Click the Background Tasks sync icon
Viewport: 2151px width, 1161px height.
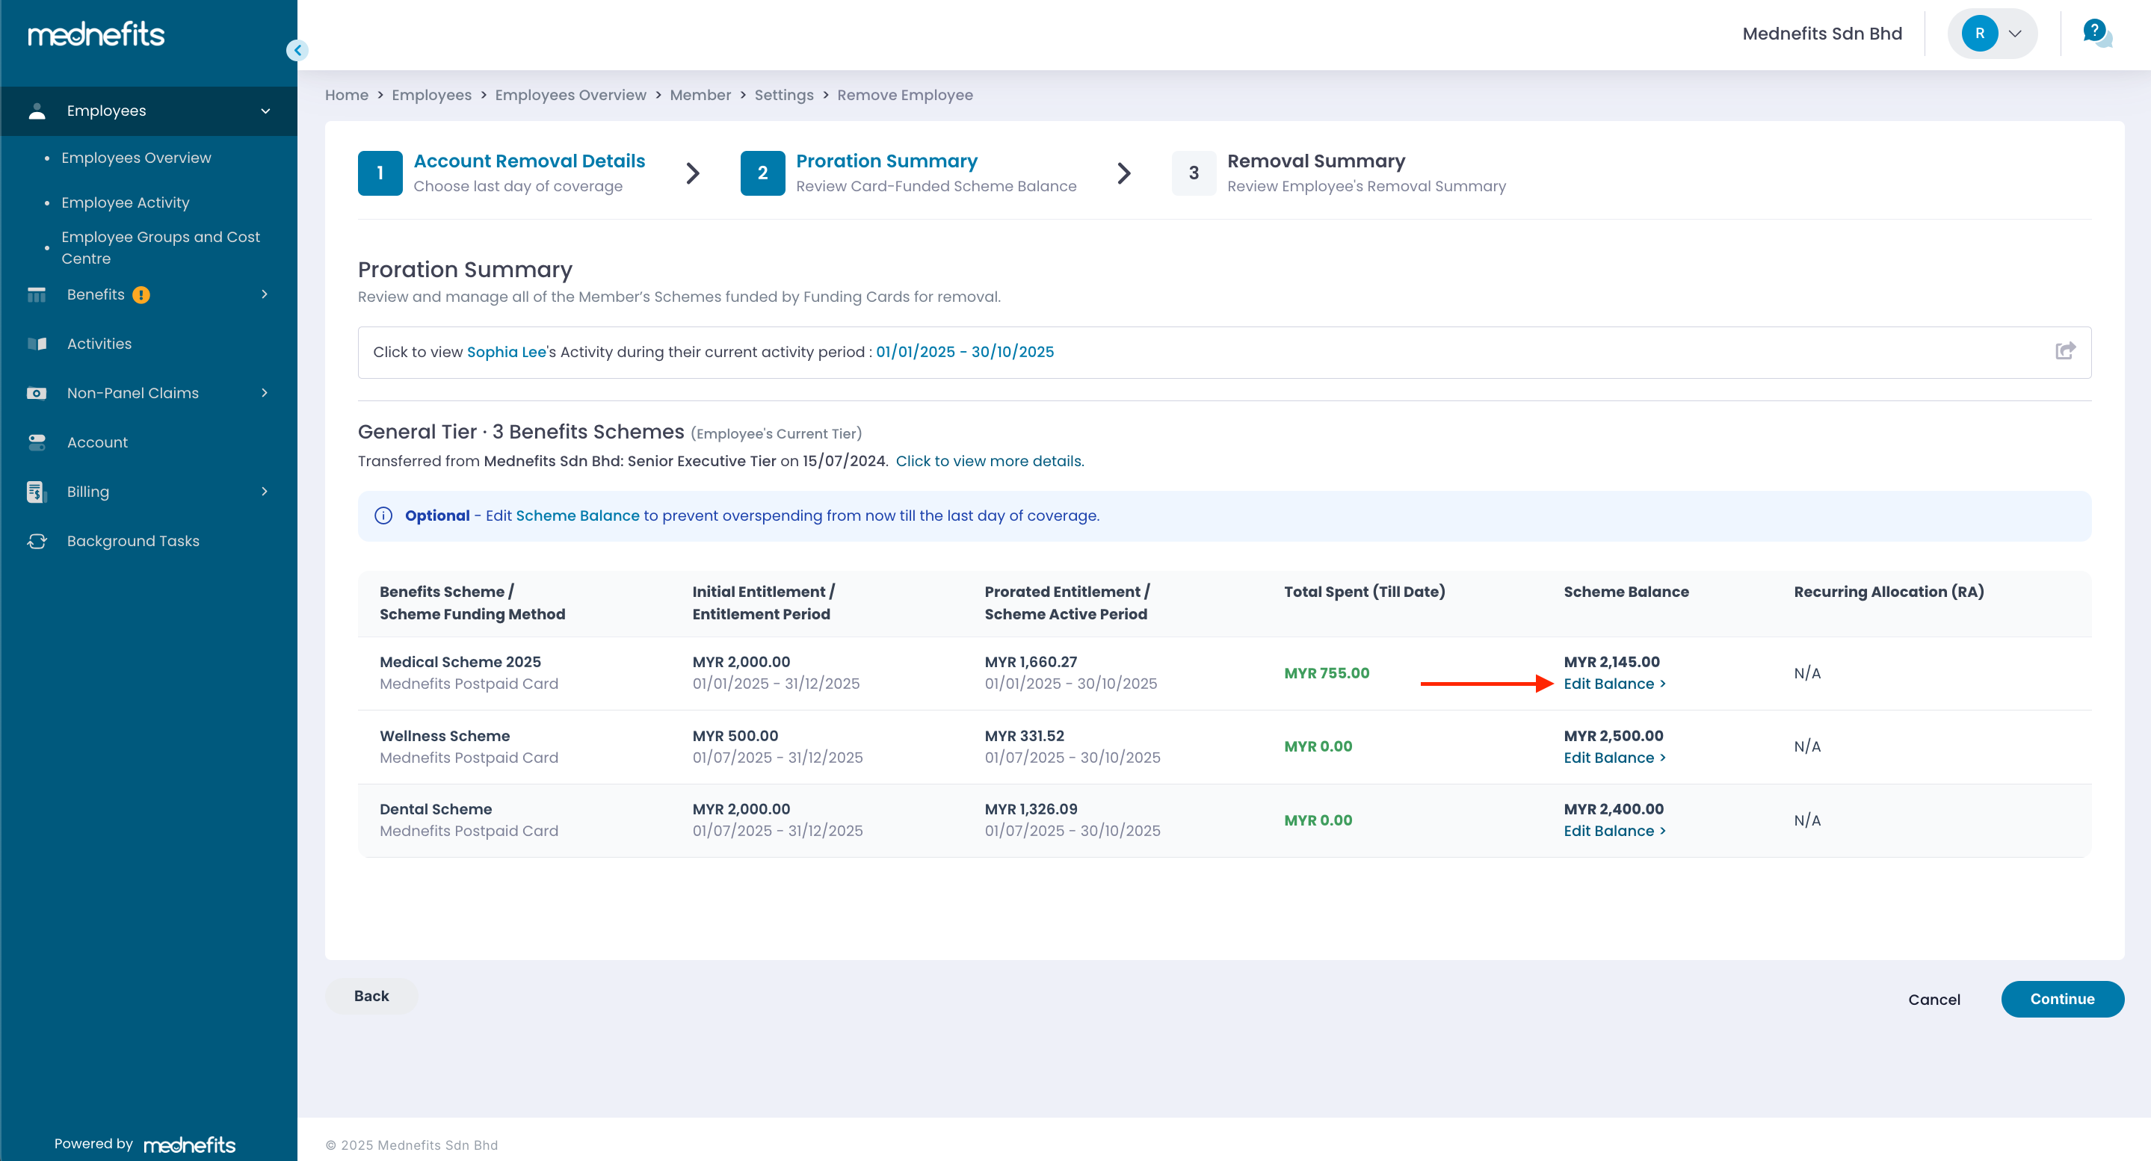pyautogui.click(x=37, y=541)
